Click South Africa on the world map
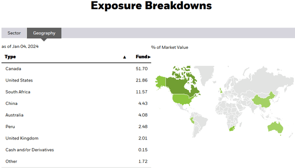 pyautogui.click(x=232, y=129)
